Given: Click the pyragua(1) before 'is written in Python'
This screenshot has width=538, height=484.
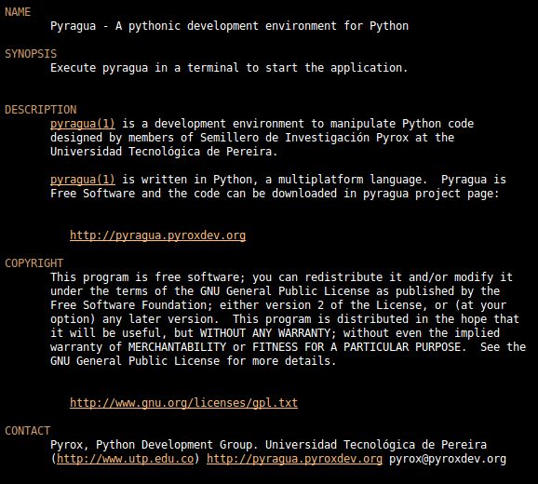Looking at the screenshot, I should (x=83, y=180).
